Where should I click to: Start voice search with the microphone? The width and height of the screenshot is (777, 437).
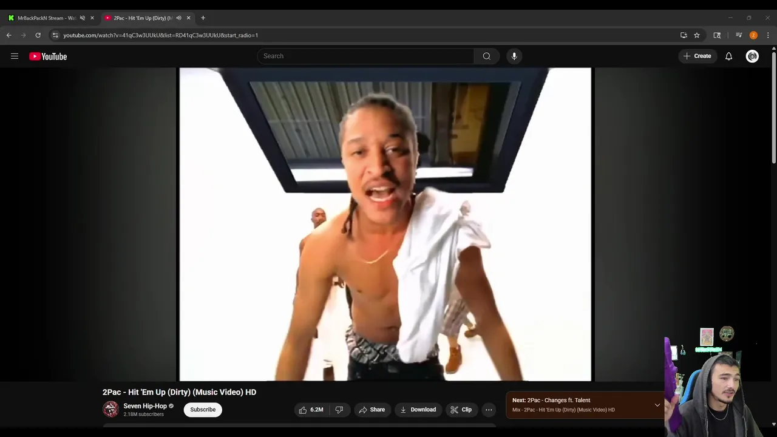pyautogui.click(x=514, y=56)
